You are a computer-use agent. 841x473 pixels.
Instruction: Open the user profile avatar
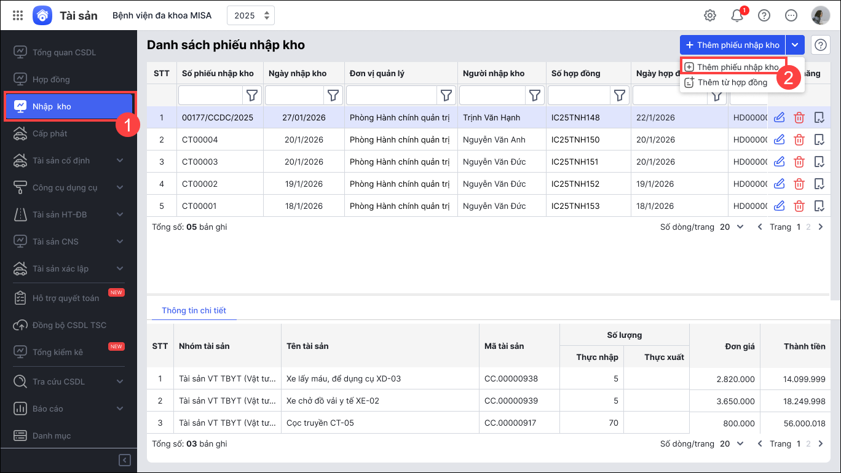[820, 15]
